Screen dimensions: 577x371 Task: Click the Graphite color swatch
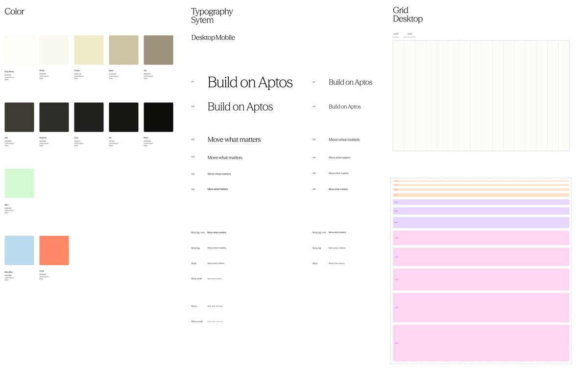(54, 117)
